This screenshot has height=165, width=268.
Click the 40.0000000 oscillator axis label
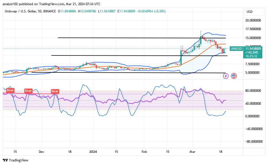(253, 104)
